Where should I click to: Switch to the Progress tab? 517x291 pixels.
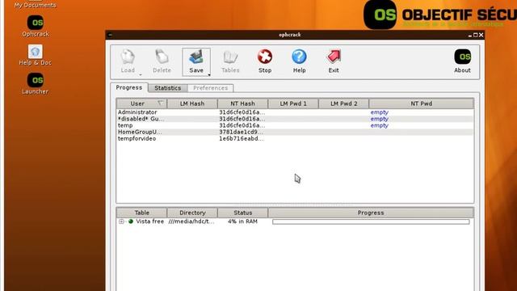click(129, 87)
